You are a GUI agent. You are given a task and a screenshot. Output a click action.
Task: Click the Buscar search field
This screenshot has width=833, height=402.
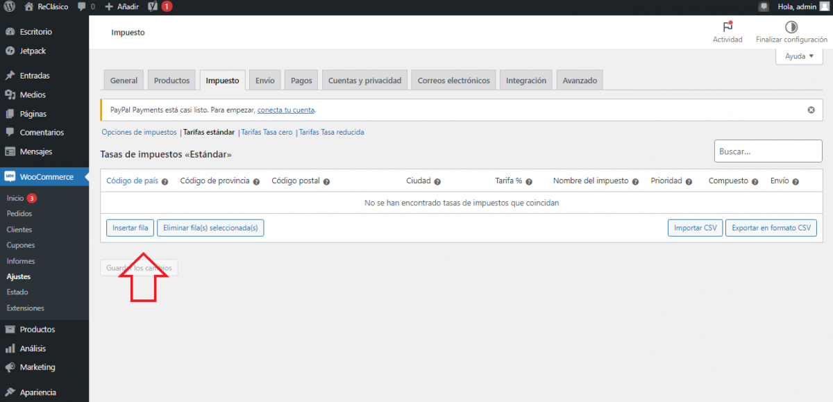coord(768,151)
